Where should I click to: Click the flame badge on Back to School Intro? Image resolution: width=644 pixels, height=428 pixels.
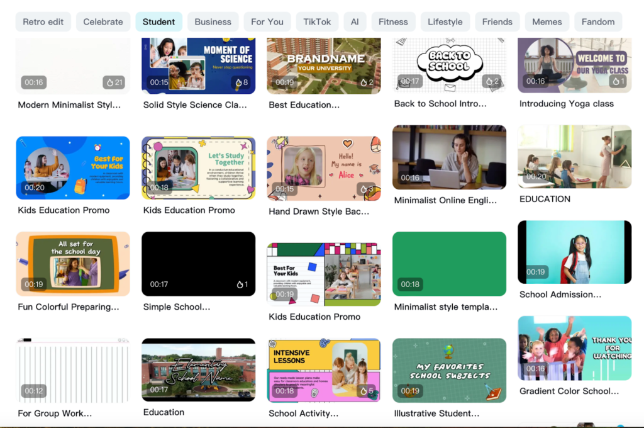492,81
